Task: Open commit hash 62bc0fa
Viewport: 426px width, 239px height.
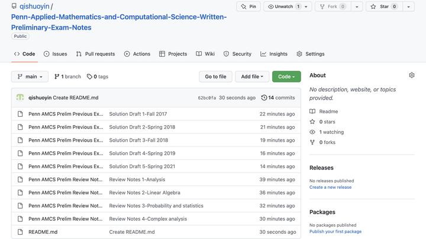Action: 206,98
